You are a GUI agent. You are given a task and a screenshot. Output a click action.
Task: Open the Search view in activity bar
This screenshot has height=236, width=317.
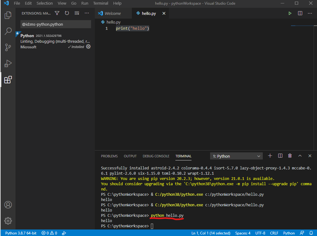(x=8, y=31)
